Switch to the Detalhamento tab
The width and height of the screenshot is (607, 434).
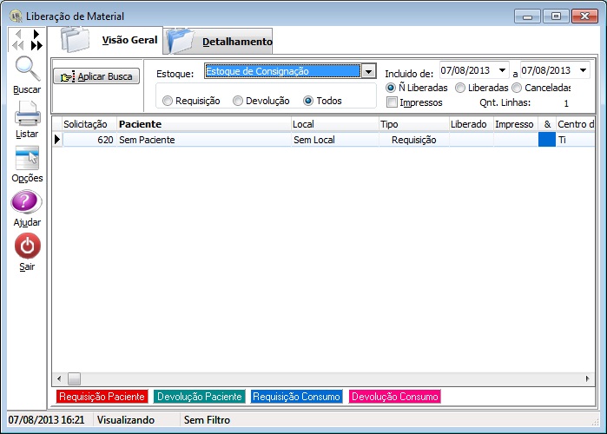tap(236, 42)
